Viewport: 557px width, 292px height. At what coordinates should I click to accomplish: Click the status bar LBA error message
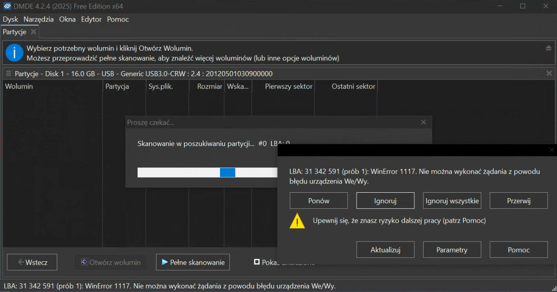click(170, 286)
